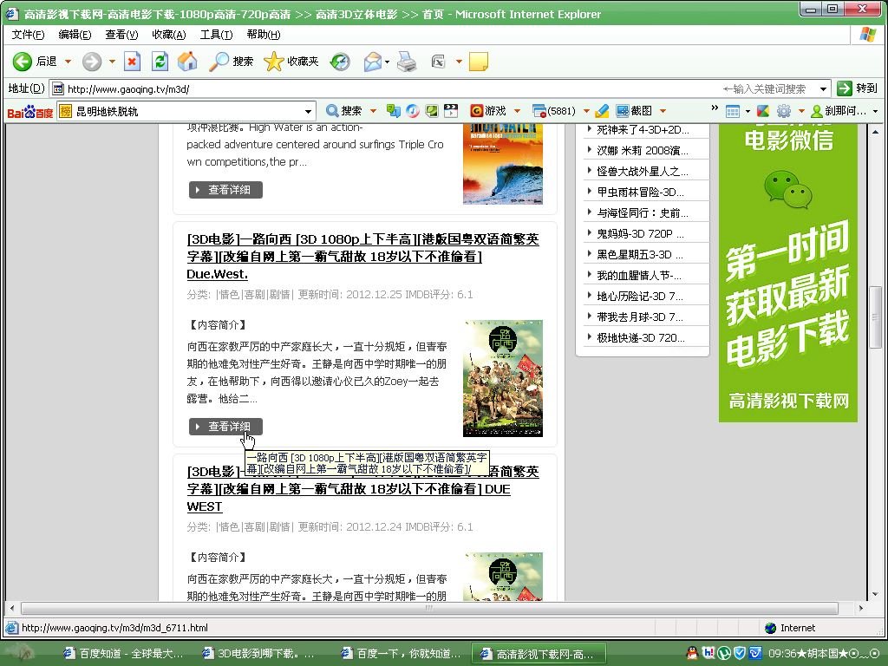
Task: Click the 一路向西 movie poster thumbnail
Action: (503, 378)
